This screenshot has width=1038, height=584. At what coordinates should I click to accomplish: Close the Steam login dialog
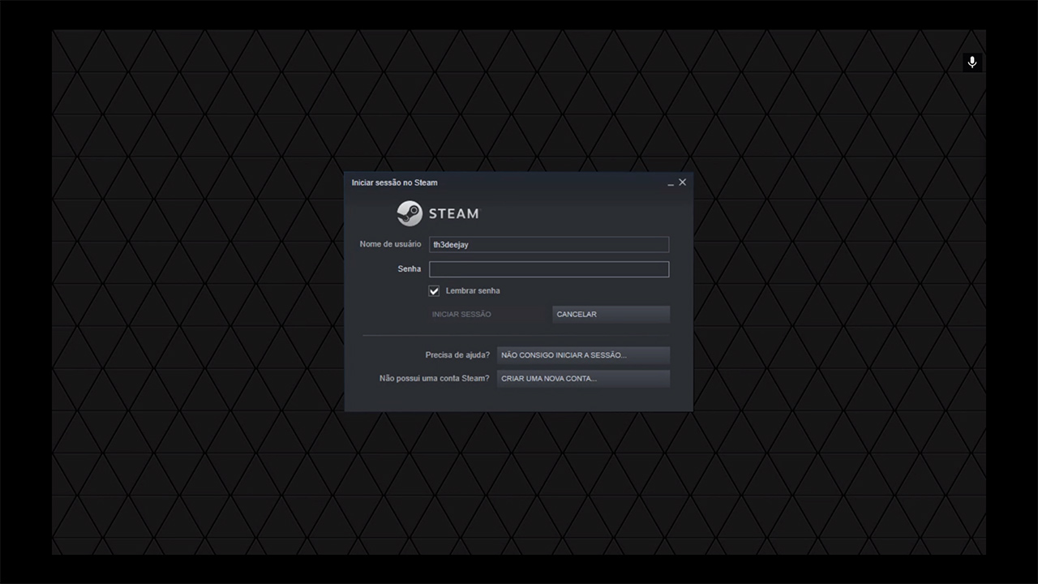point(682,182)
